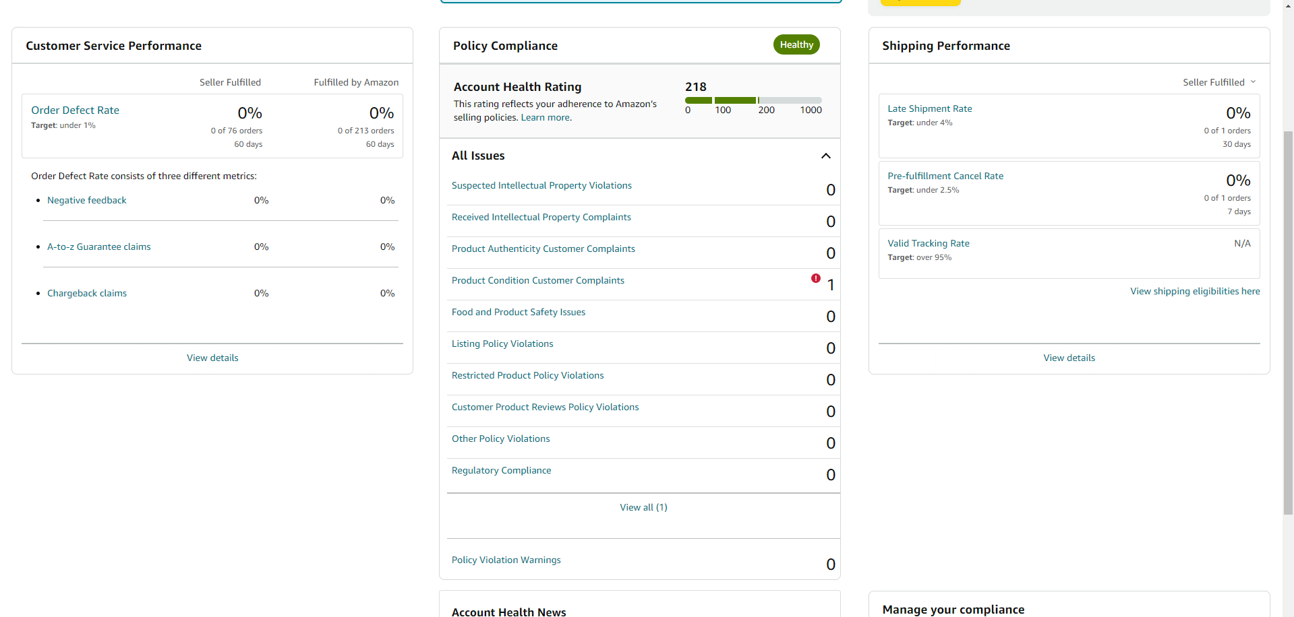The width and height of the screenshot is (1294, 617).
Task: Click 'Target: under 4%' text
Action: (920, 123)
